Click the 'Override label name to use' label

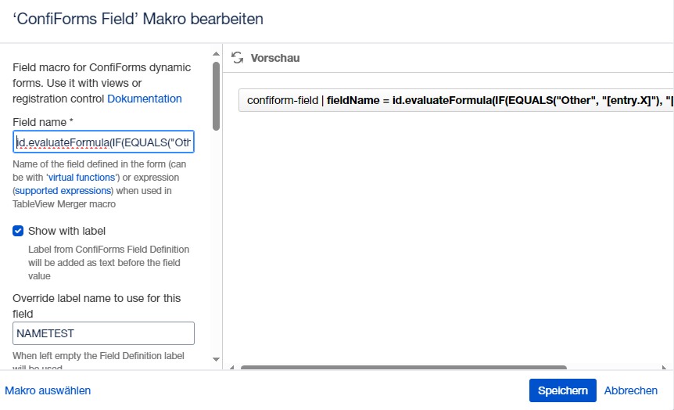(x=97, y=306)
